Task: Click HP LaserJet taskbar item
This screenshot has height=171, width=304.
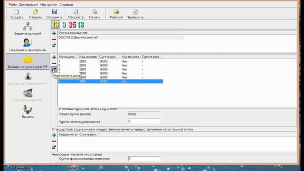Action: pyautogui.click(x=19, y=167)
